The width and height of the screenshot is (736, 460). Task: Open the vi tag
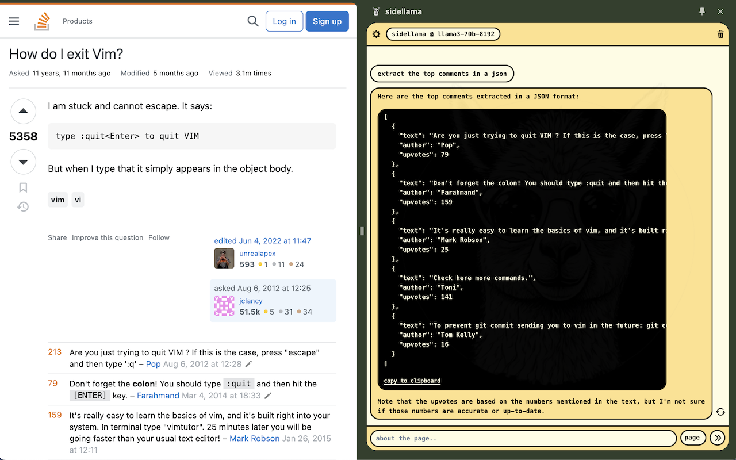(x=78, y=200)
